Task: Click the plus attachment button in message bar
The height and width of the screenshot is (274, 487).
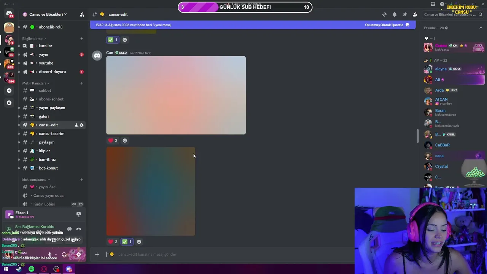Action: (x=97, y=254)
